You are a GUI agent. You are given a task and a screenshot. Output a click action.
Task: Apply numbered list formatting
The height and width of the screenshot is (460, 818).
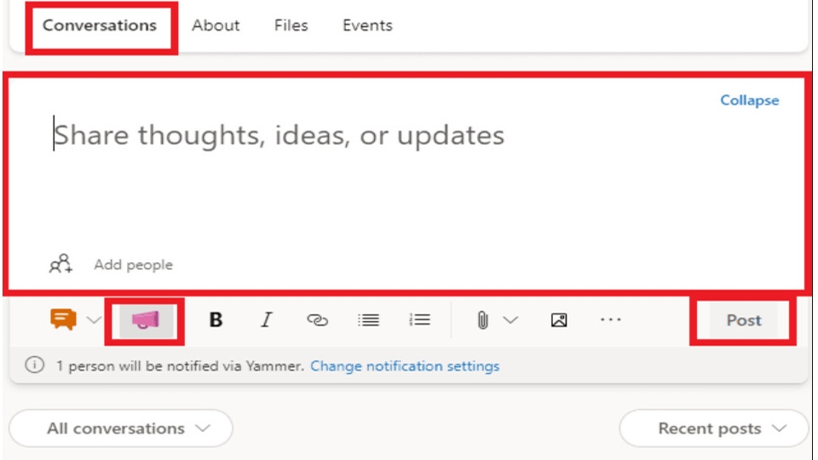tap(419, 320)
